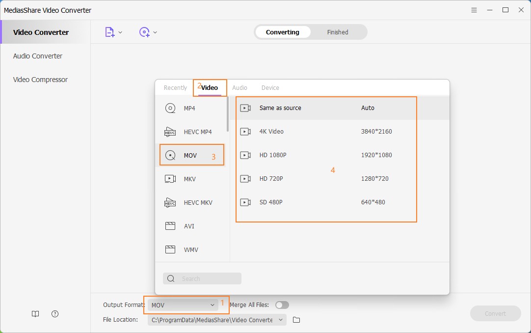
Task: Click the help question mark icon
Action: pyautogui.click(x=55, y=314)
